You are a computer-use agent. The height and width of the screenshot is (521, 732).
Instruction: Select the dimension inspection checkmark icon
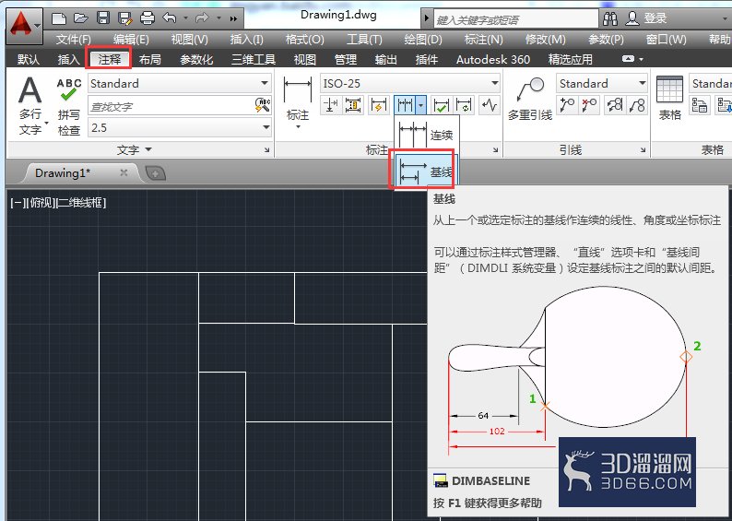pos(441,105)
